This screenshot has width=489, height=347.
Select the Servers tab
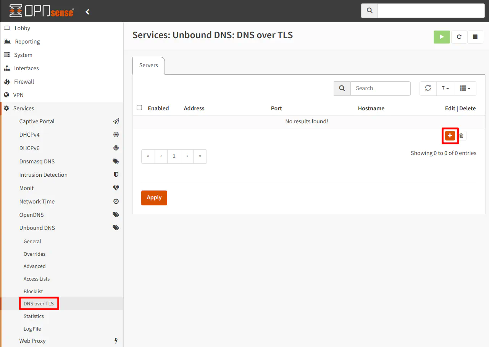pyautogui.click(x=148, y=66)
